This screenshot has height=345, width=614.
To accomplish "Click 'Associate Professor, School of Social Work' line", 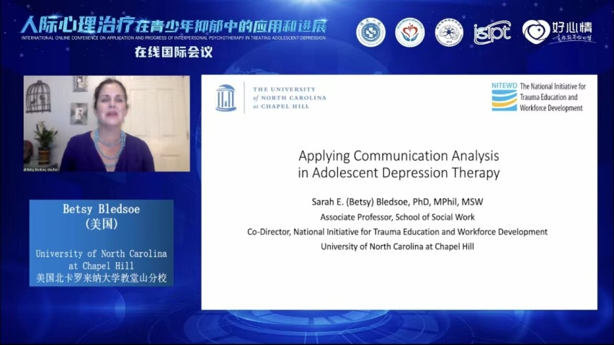I will 399,217.
